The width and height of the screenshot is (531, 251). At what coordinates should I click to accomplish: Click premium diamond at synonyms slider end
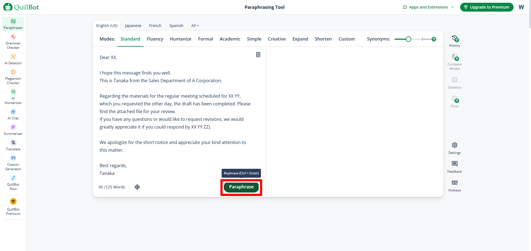click(434, 39)
